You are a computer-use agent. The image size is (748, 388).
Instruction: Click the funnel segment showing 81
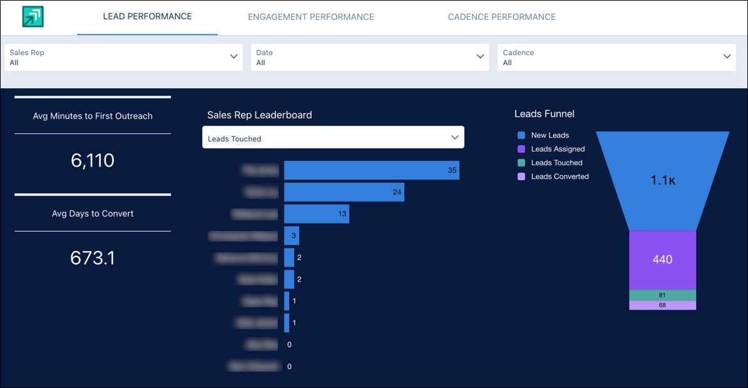(x=663, y=295)
